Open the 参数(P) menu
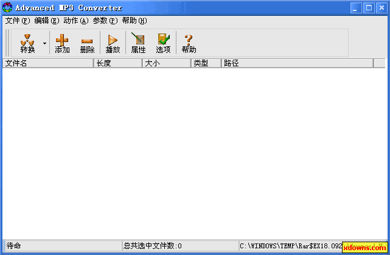Image resolution: width=390 pixels, height=255 pixels. (x=105, y=21)
